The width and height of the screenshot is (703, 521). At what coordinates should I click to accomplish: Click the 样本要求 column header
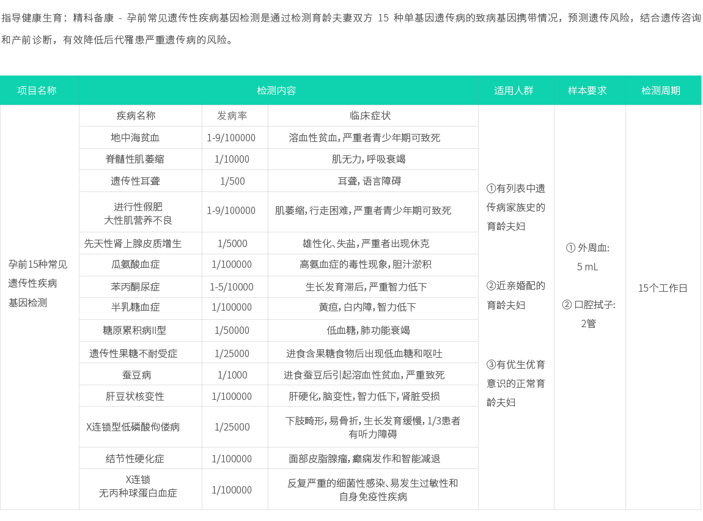coord(589,90)
